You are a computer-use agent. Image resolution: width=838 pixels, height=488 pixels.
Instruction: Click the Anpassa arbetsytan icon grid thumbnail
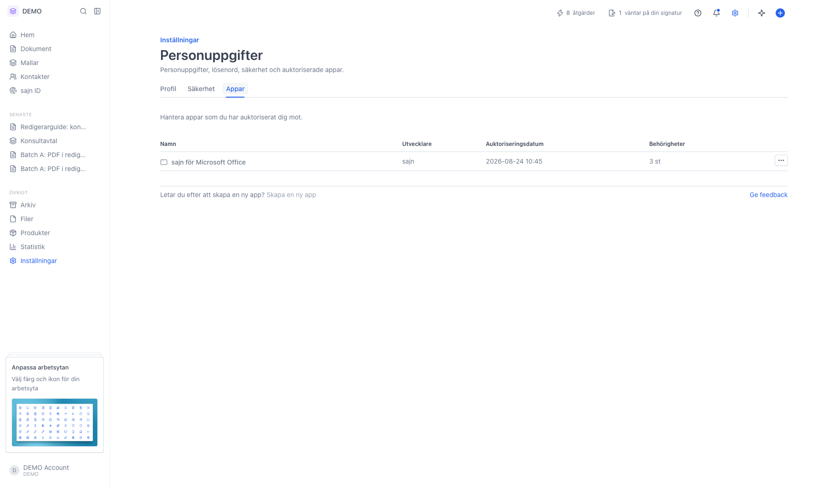(54, 422)
